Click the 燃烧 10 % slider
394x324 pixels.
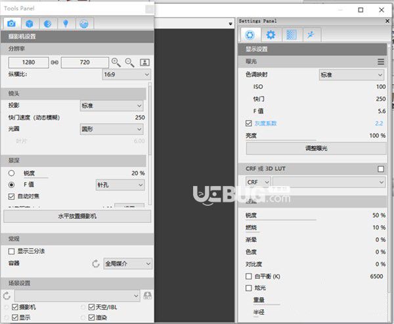click(316, 227)
